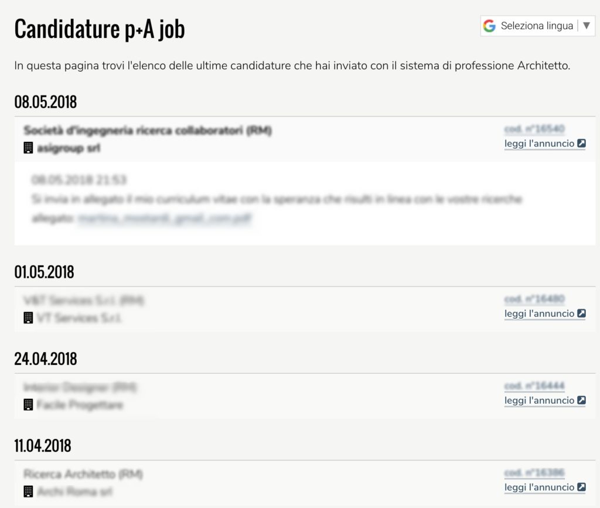
Task: Click the building icon beside asigroup srl
Action: click(x=28, y=148)
